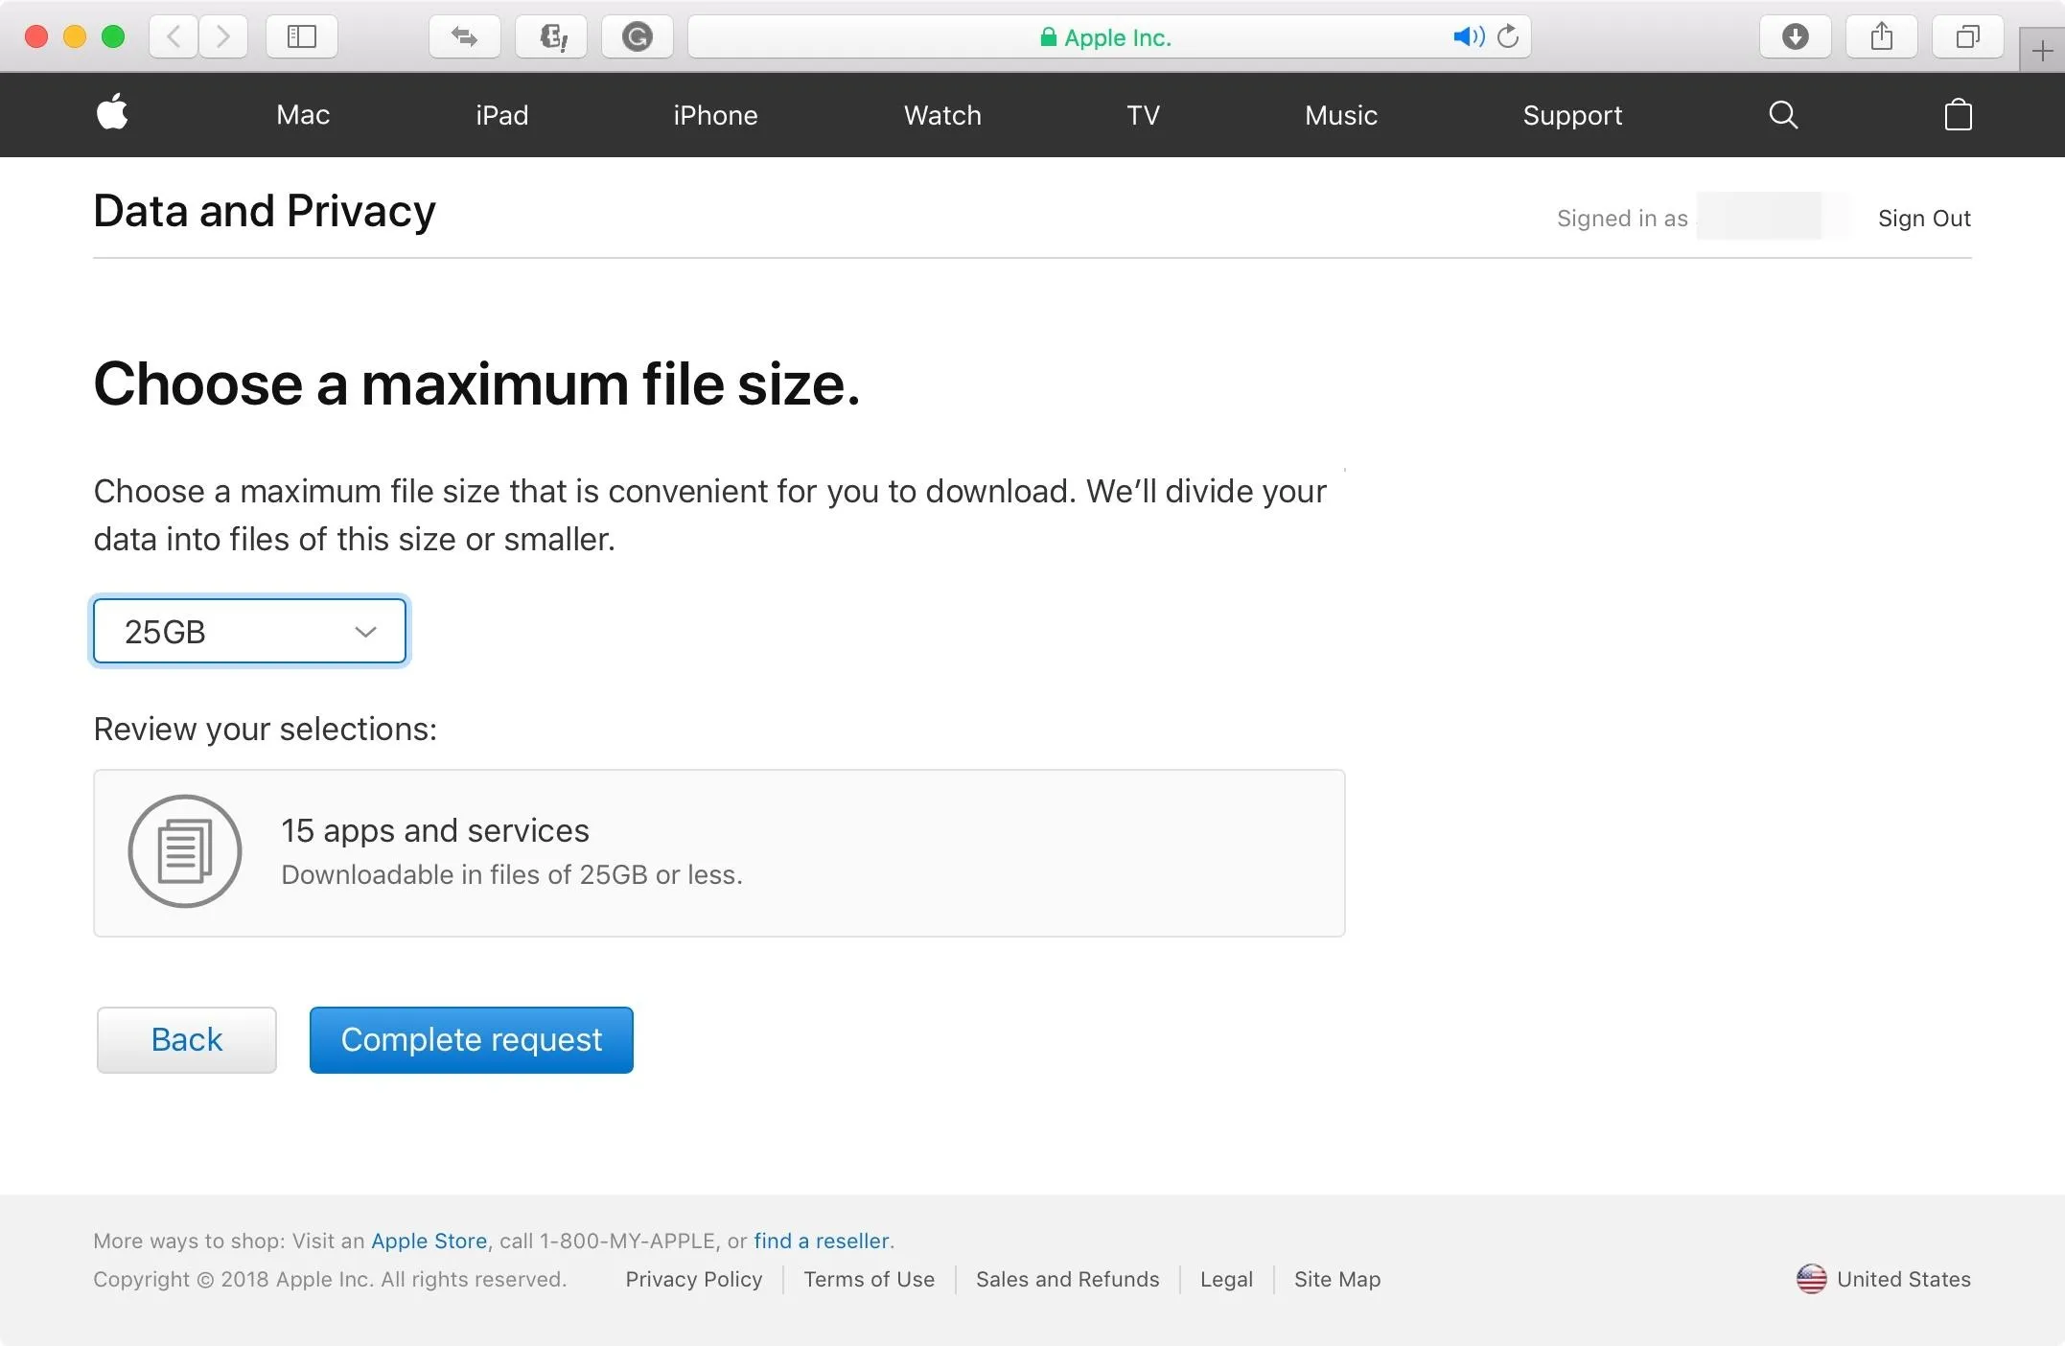Image resolution: width=2065 pixels, height=1346 pixels.
Task: Open the shopping bag icon
Action: [x=1958, y=115]
